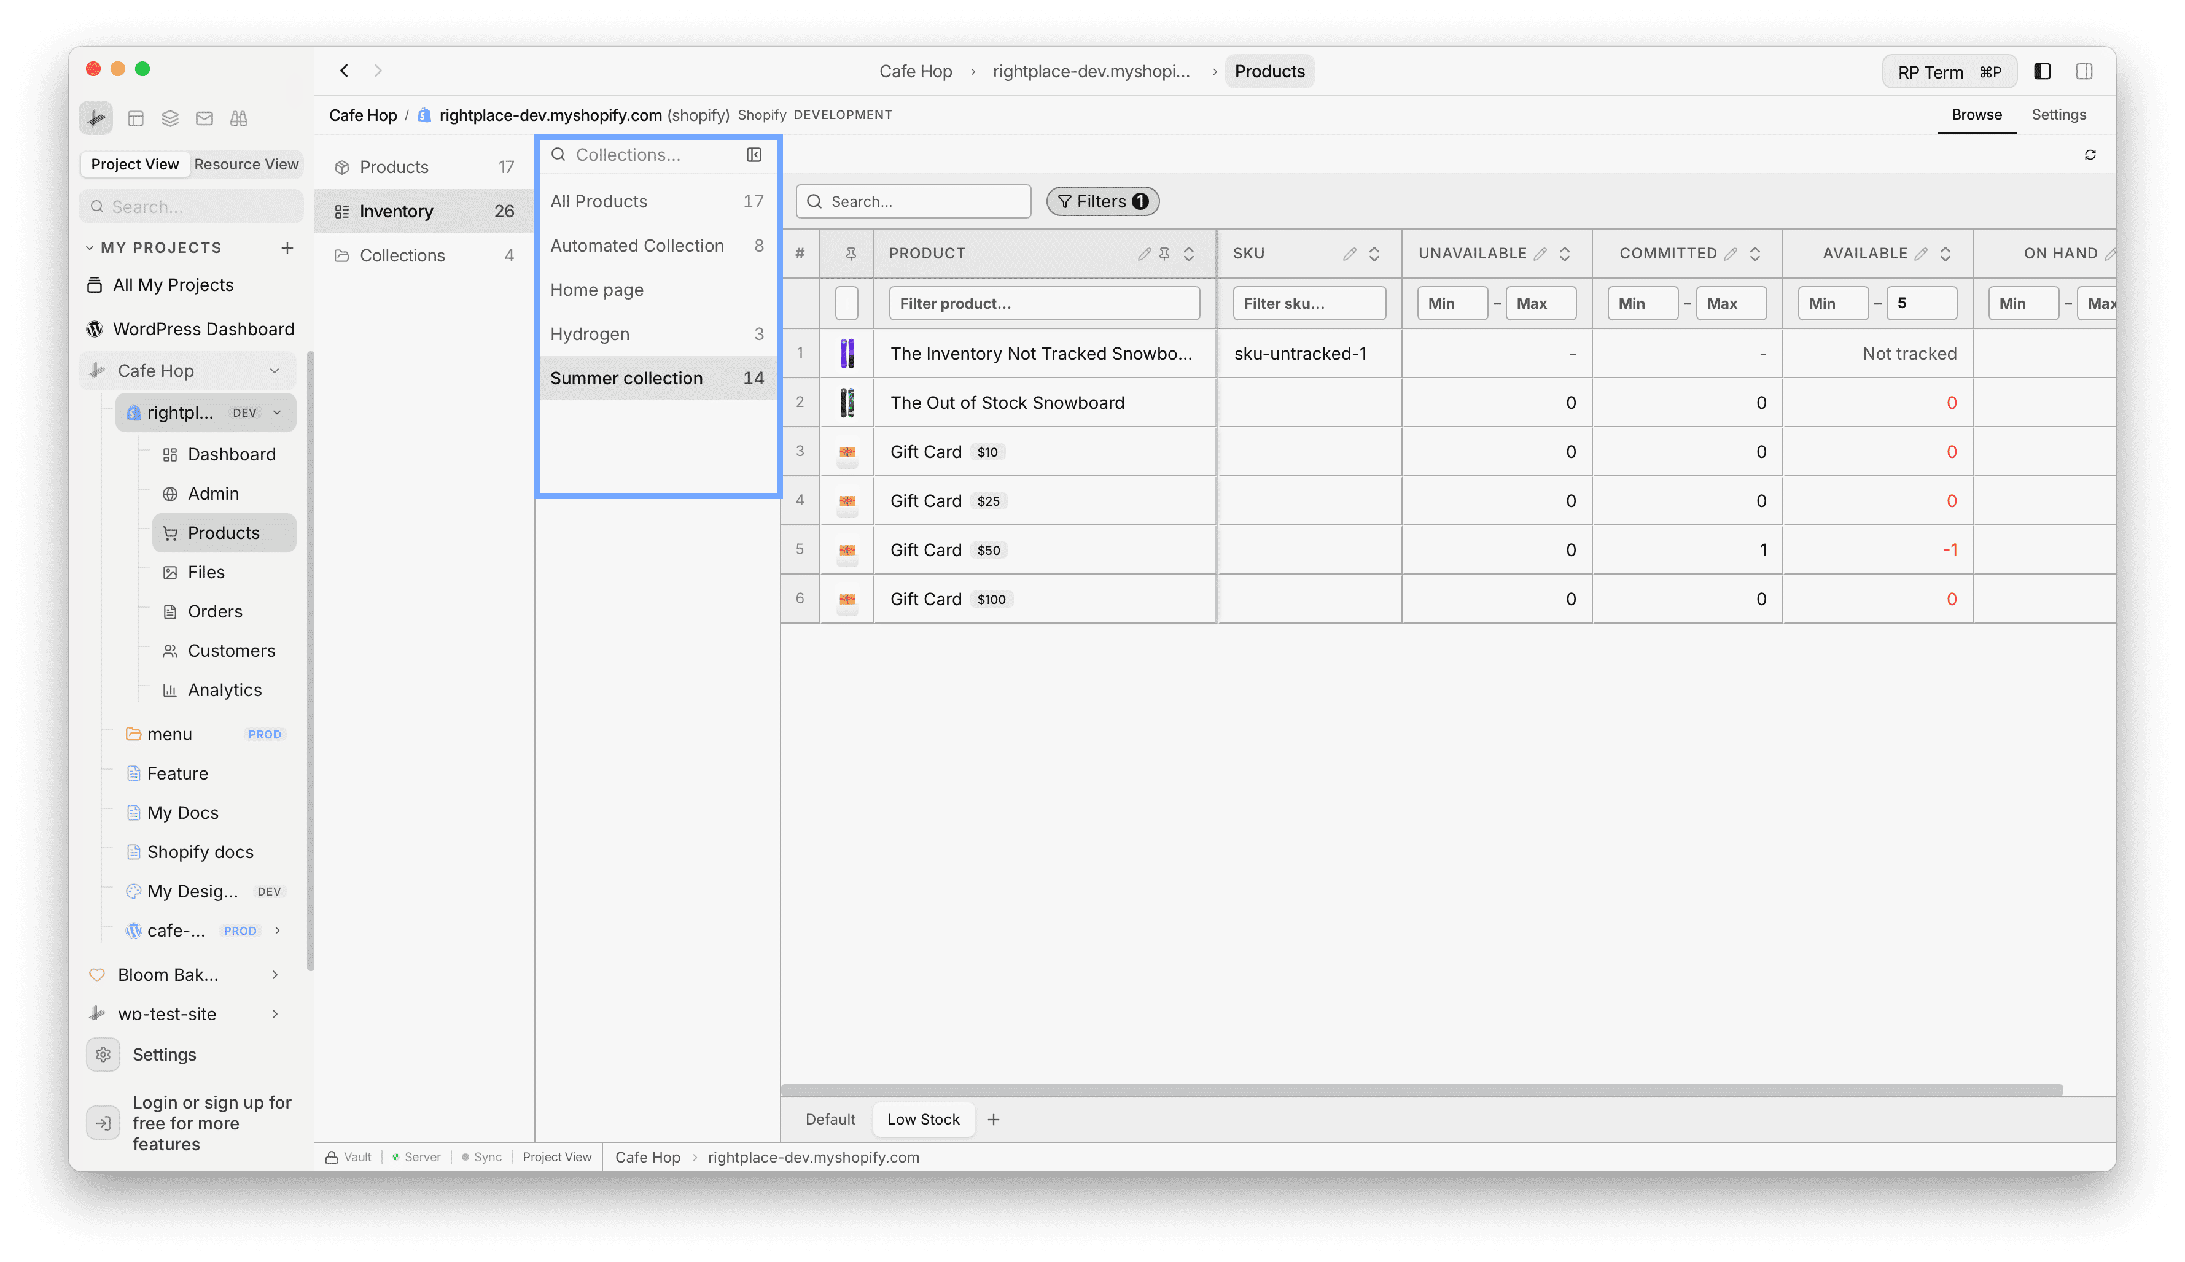Select the Analytics sidebar item icon

(170, 690)
